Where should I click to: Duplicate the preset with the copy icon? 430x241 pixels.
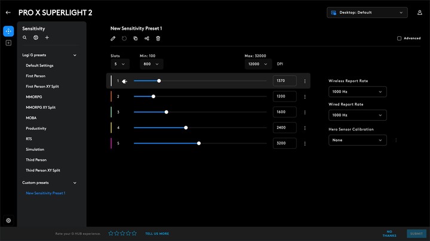(x=136, y=39)
